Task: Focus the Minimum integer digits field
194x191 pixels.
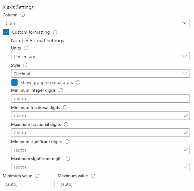Action: [100, 98]
